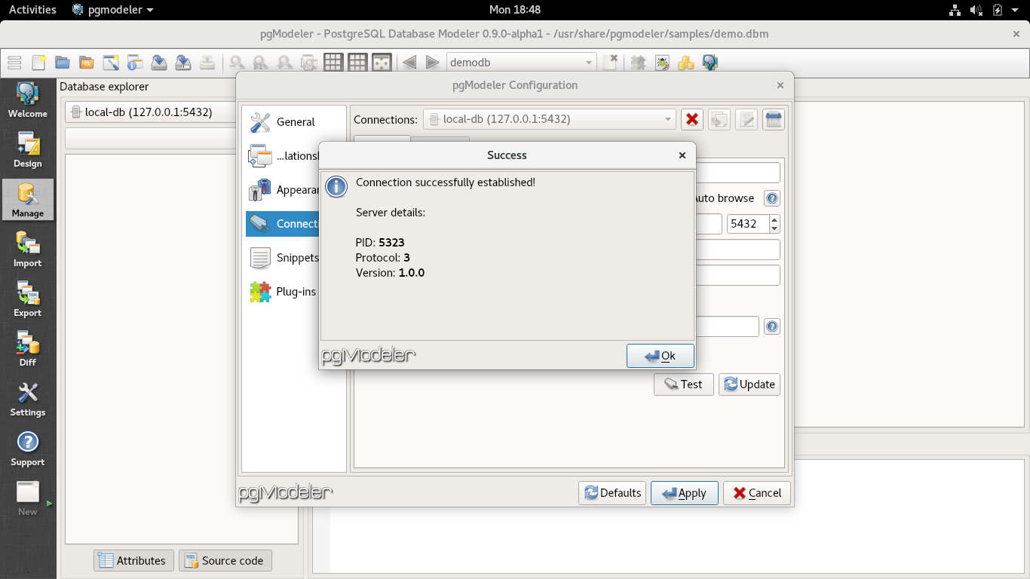Click the Import sidebar icon
Image resolution: width=1030 pixels, height=579 pixels.
coord(28,249)
